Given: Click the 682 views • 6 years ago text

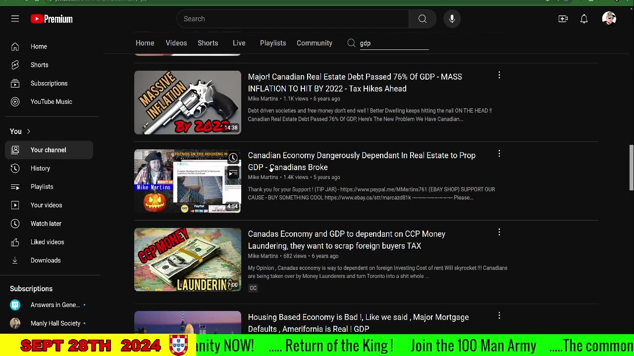Looking at the screenshot, I should (x=311, y=256).
